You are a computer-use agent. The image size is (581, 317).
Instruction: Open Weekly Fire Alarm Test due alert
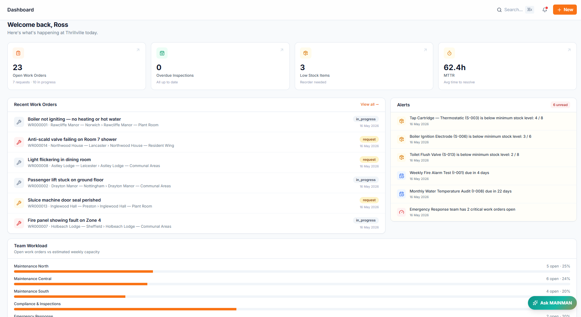(x=484, y=176)
